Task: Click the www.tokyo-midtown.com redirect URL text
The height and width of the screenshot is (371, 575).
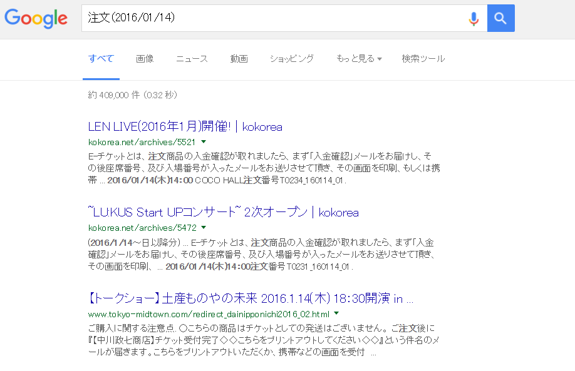Action: coord(209,314)
